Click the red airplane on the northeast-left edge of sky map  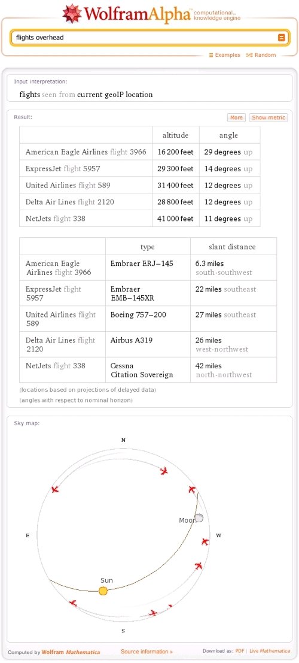coord(54,489)
